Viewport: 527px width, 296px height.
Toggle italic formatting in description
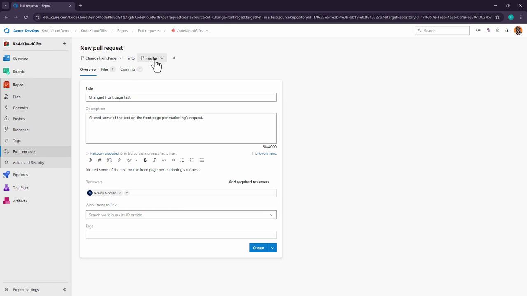154,160
